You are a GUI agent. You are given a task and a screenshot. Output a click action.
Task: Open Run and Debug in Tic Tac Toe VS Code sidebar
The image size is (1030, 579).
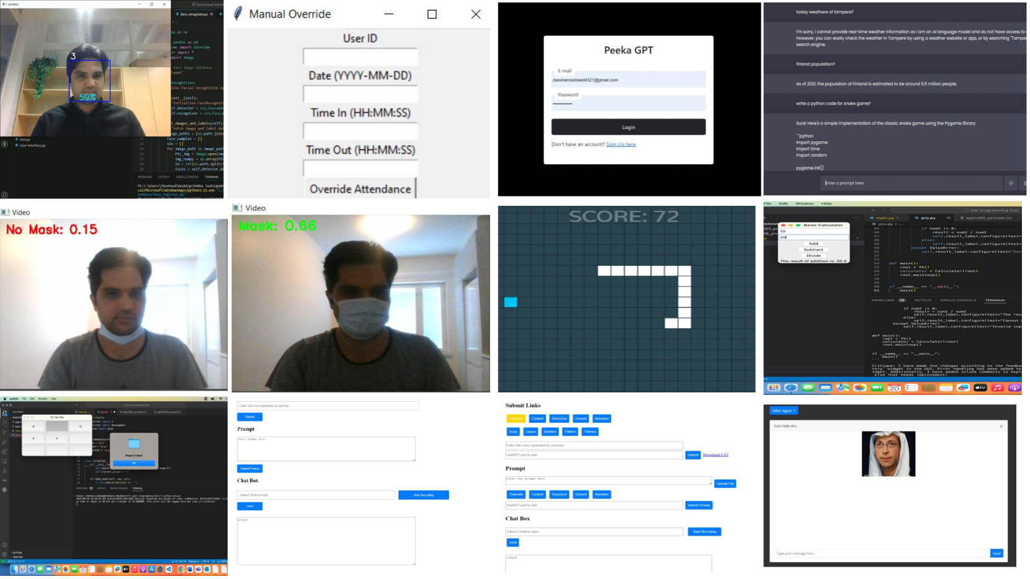pyautogui.click(x=4, y=442)
